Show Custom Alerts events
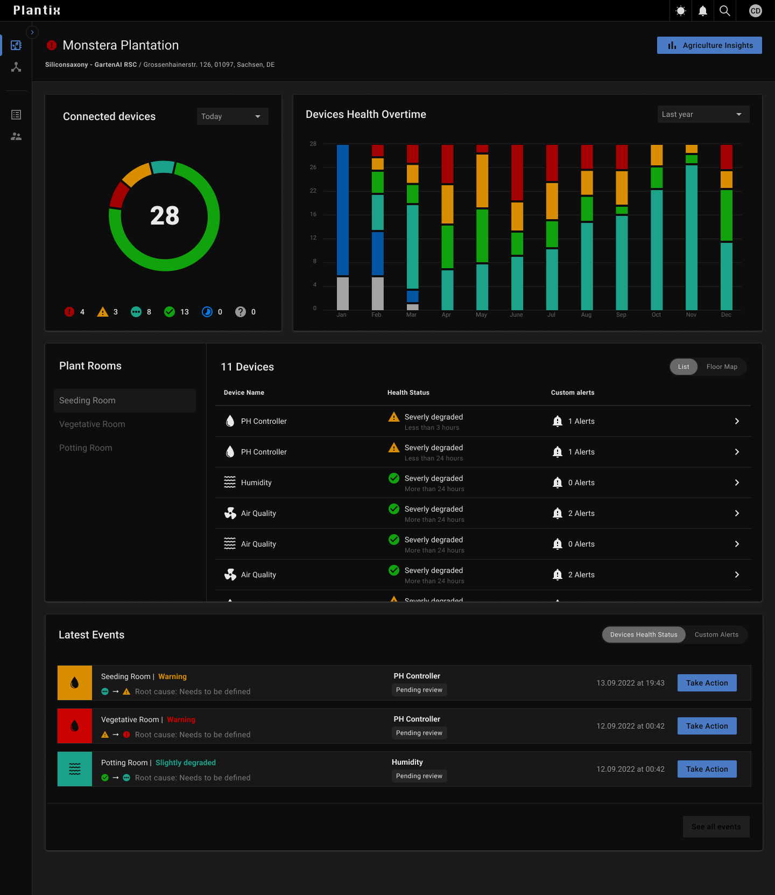Image resolution: width=775 pixels, height=895 pixels. (716, 634)
